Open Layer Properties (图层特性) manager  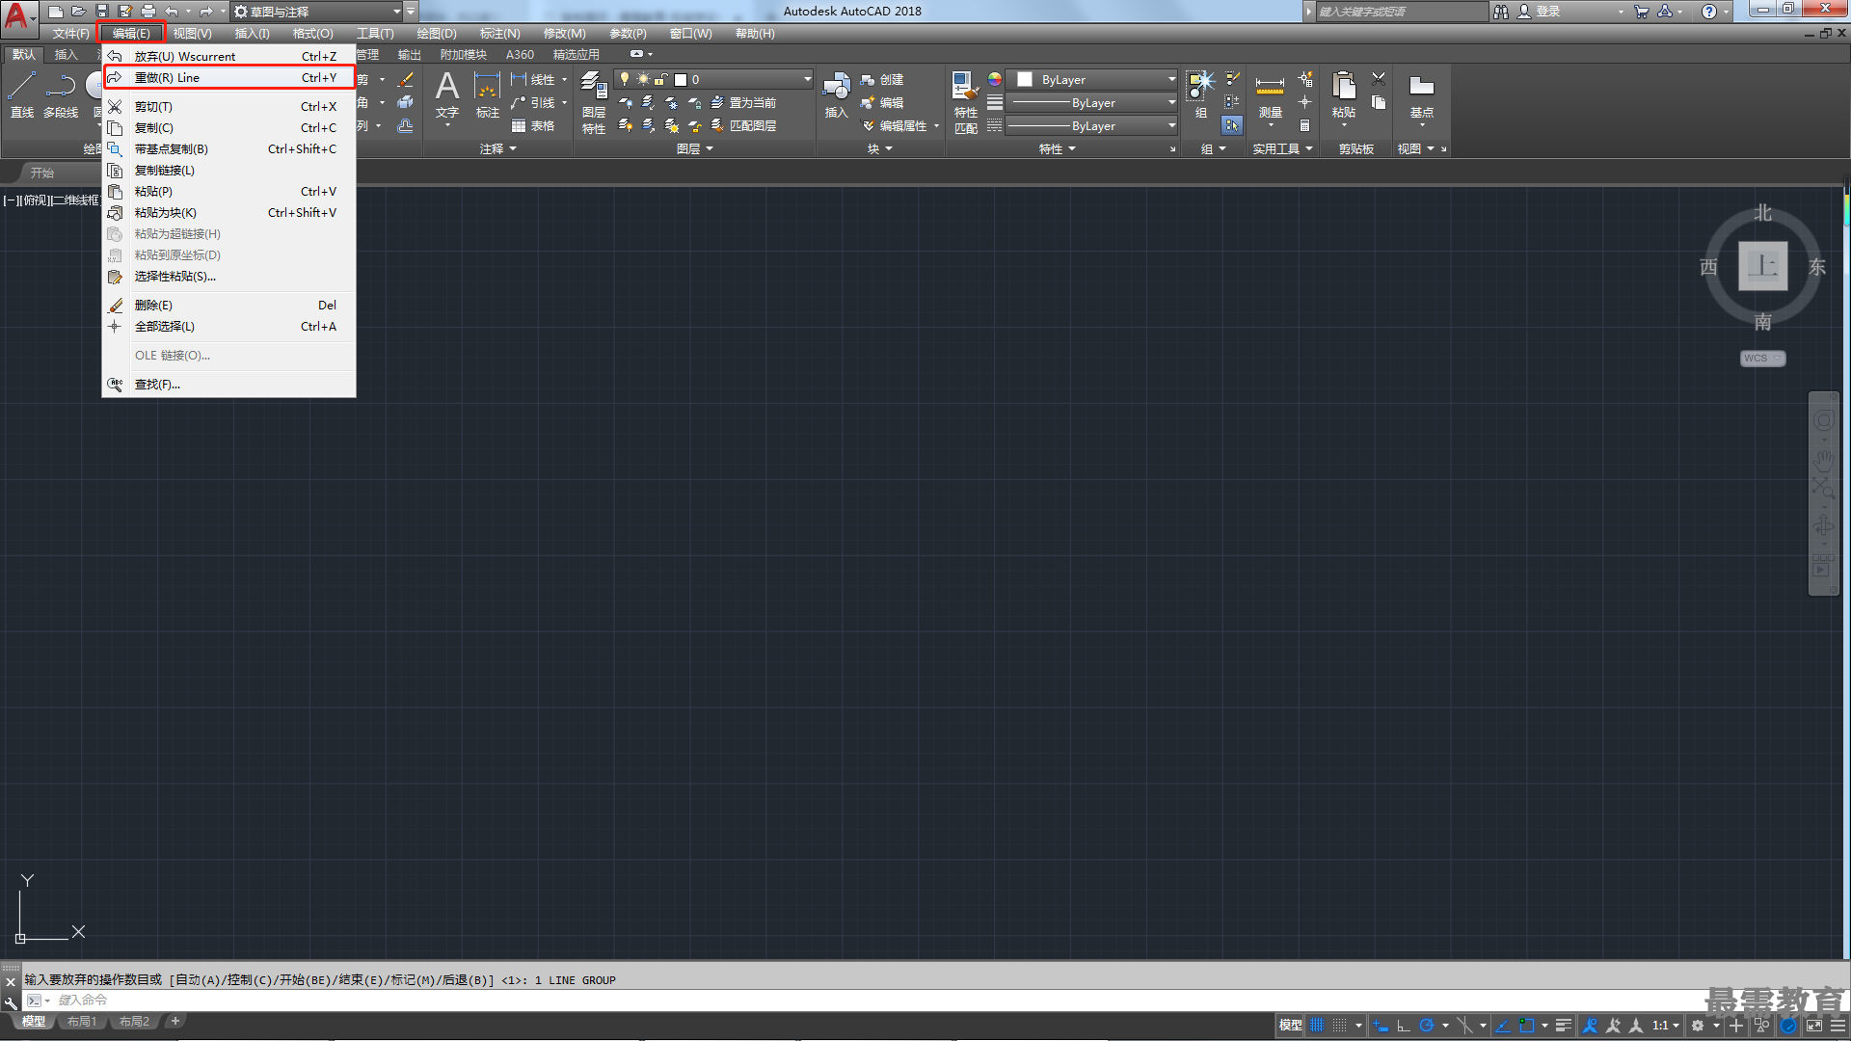pos(594,102)
